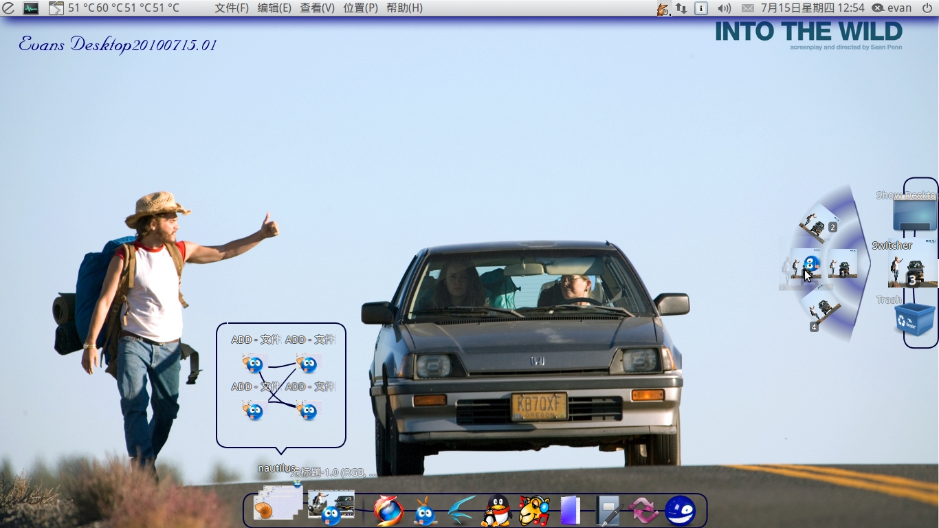939x528 pixels.
Task: Click the Show Desktop icon
Action: (x=915, y=215)
